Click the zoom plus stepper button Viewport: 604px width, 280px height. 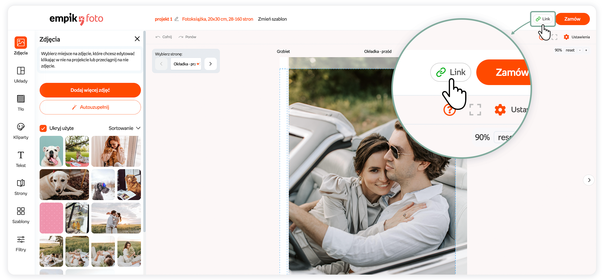pyautogui.click(x=586, y=50)
